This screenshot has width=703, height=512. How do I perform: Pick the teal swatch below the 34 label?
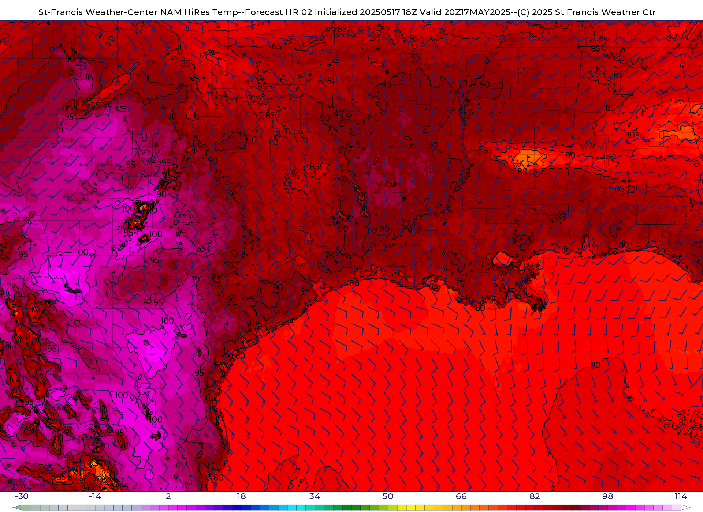pyautogui.click(x=319, y=508)
